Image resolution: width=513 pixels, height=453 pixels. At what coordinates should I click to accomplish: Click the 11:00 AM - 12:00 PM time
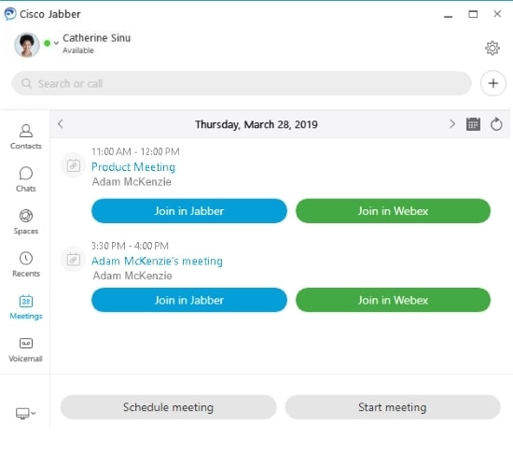pyautogui.click(x=135, y=151)
